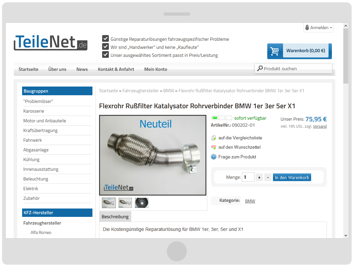This screenshot has width=354, height=267.
Task: Click the product question mark icon
Action: point(214,157)
